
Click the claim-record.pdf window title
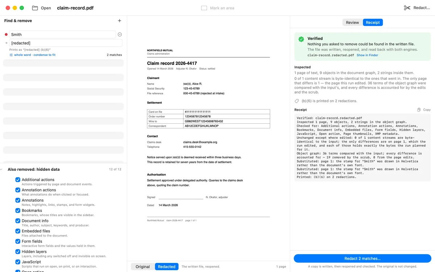[75, 8]
